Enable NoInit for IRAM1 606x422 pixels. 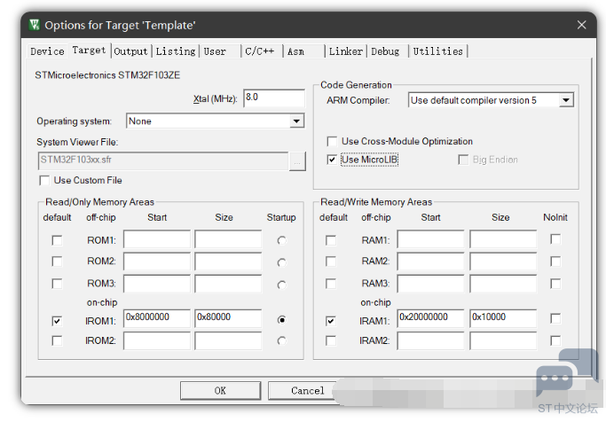tap(555, 318)
